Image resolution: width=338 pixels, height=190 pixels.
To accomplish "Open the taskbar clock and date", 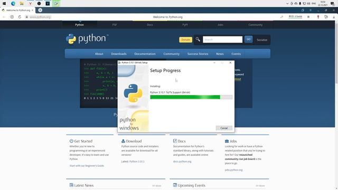I will [x=323, y=4].
